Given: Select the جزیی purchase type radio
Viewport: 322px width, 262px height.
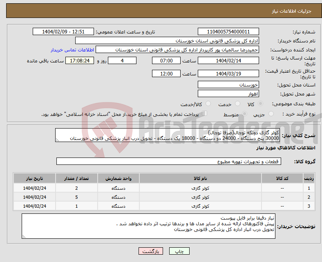Looking at the screenshot, I should (271, 114).
